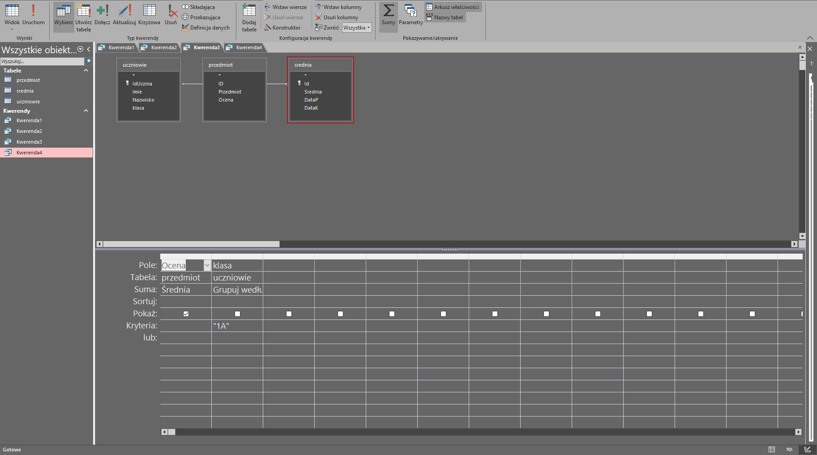Viewport: 817px width, 455px height.
Task: Click the Utwórz tabelę query icon
Action: [83, 17]
